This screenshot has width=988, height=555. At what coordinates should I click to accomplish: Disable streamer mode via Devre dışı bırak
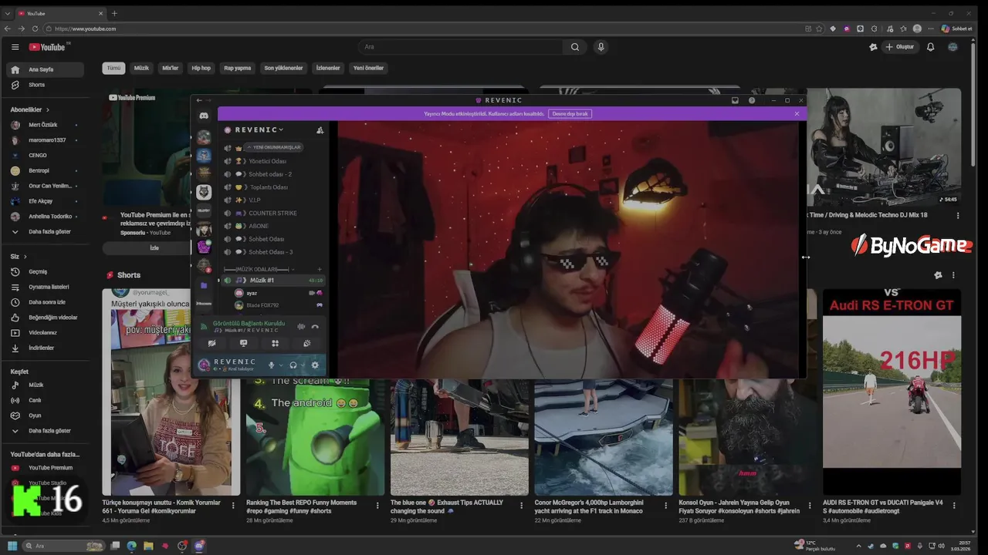click(570, 114)
